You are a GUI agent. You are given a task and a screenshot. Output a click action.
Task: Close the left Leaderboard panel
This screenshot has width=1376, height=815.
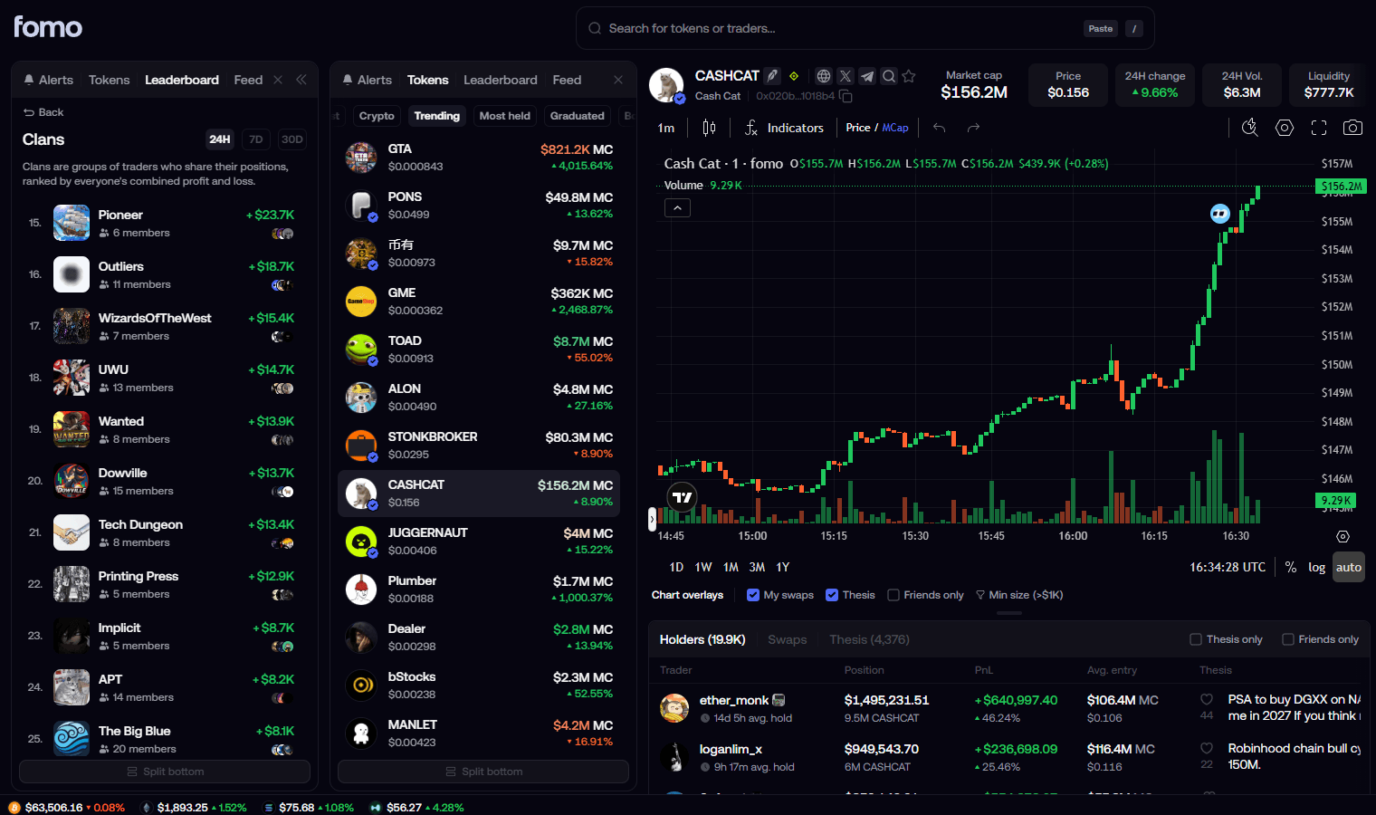coord(278,80)
